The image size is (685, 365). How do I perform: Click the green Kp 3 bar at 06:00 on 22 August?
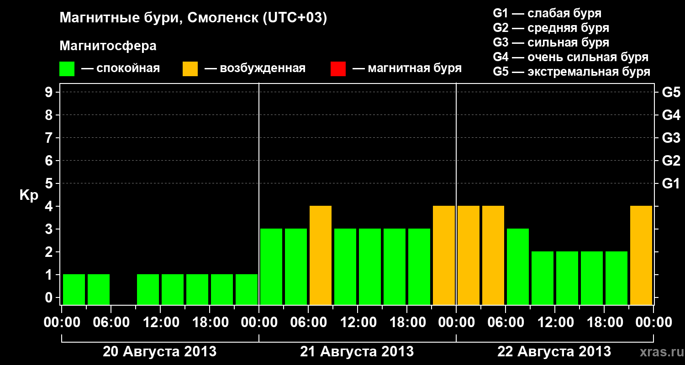click(518, 266)
